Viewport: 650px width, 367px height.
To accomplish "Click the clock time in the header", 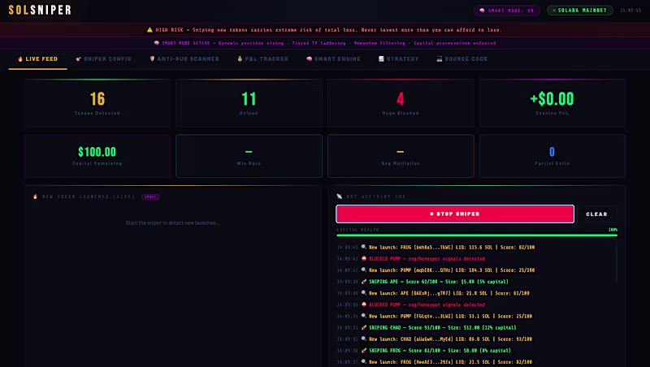I will [630, 11].
